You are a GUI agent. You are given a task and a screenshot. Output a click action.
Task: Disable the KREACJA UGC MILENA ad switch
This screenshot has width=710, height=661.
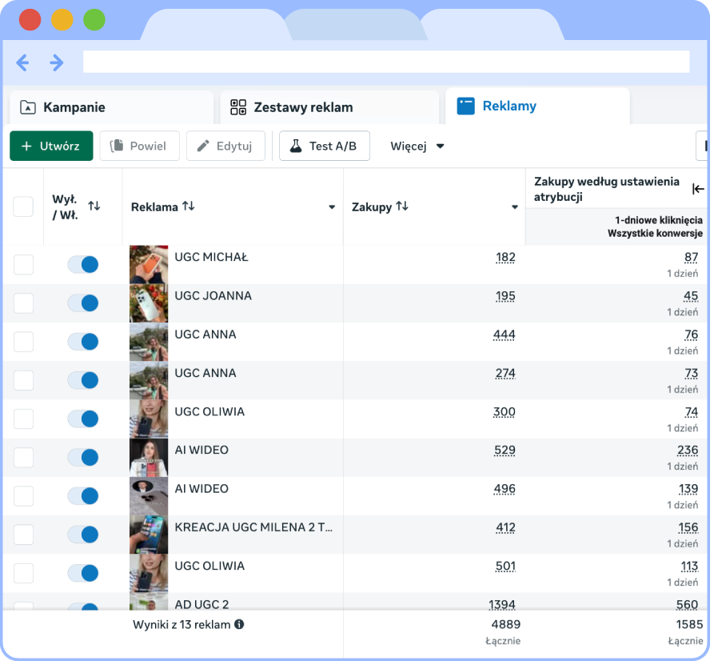(83, 535)
